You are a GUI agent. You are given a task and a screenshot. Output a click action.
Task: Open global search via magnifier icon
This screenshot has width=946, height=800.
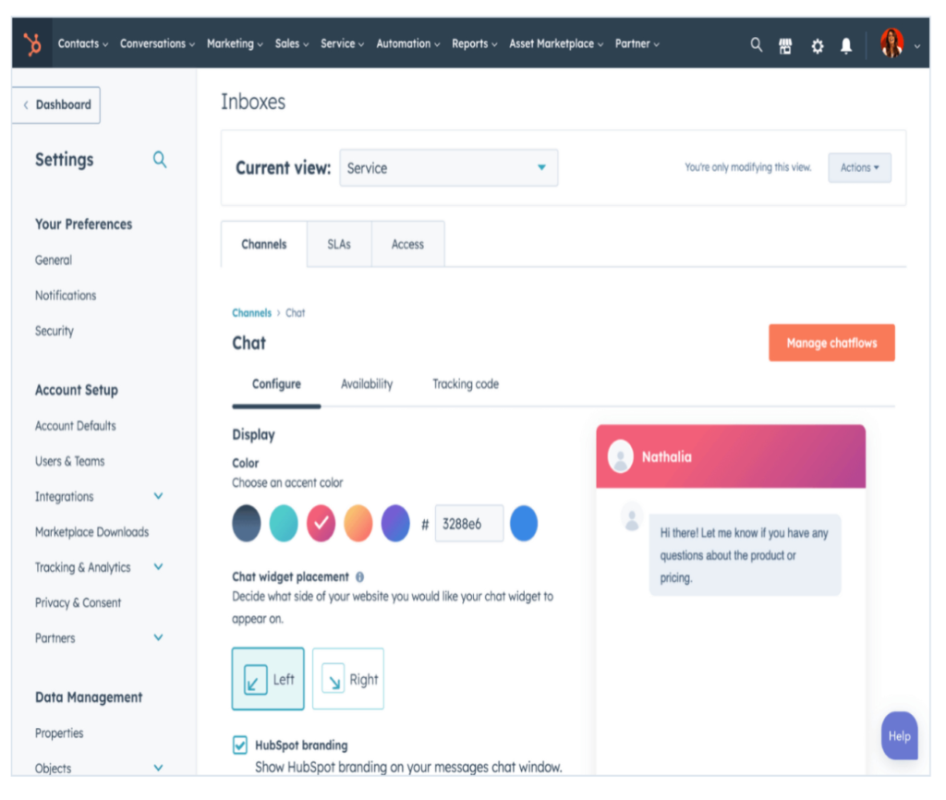pyautogui.click(x=756, y=45)
